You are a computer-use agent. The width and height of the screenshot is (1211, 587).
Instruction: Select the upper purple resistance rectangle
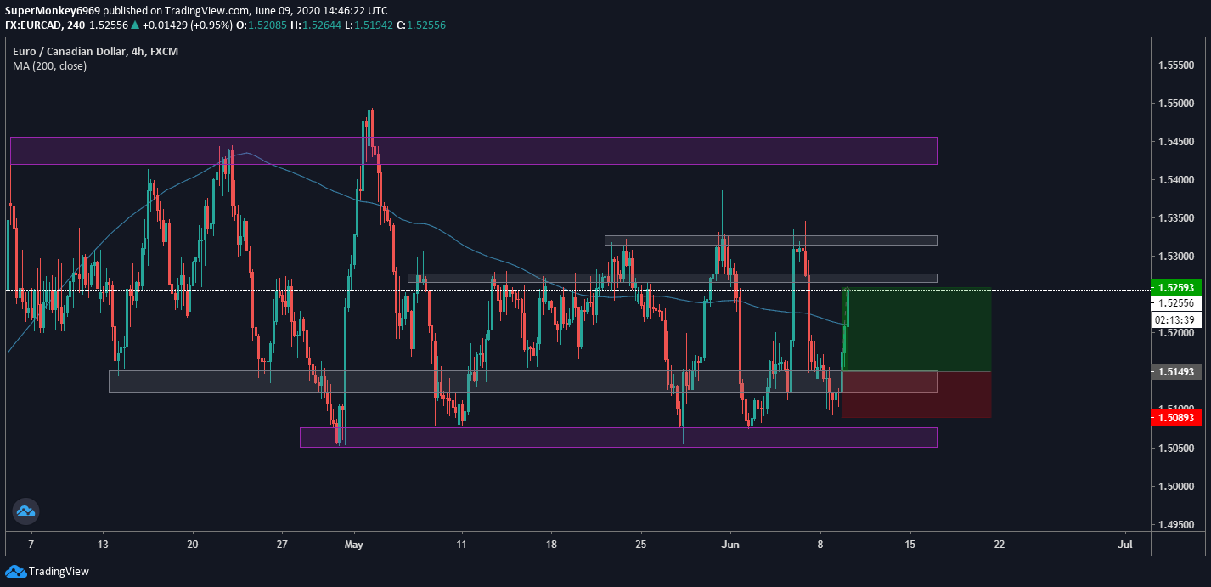473,150
